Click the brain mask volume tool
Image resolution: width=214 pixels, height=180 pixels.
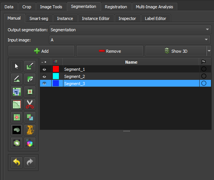pyautogui.click(x=17, y=130)
